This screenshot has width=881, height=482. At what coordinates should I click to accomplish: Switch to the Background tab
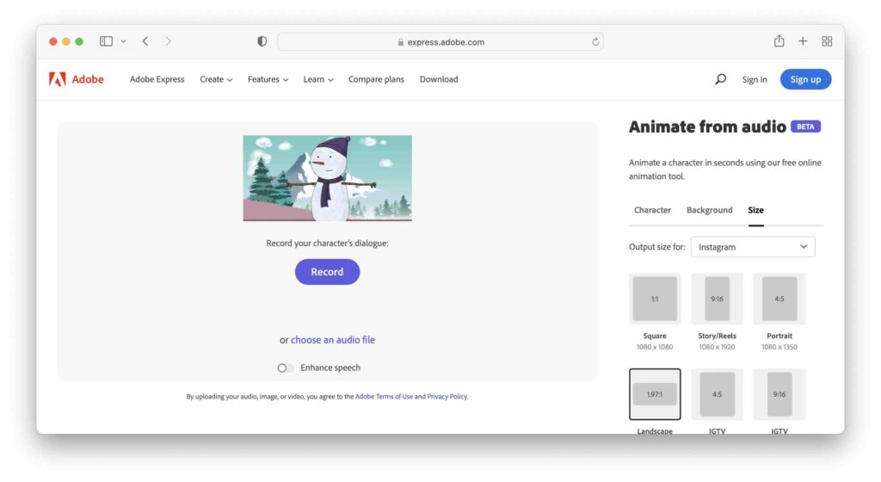709,210
